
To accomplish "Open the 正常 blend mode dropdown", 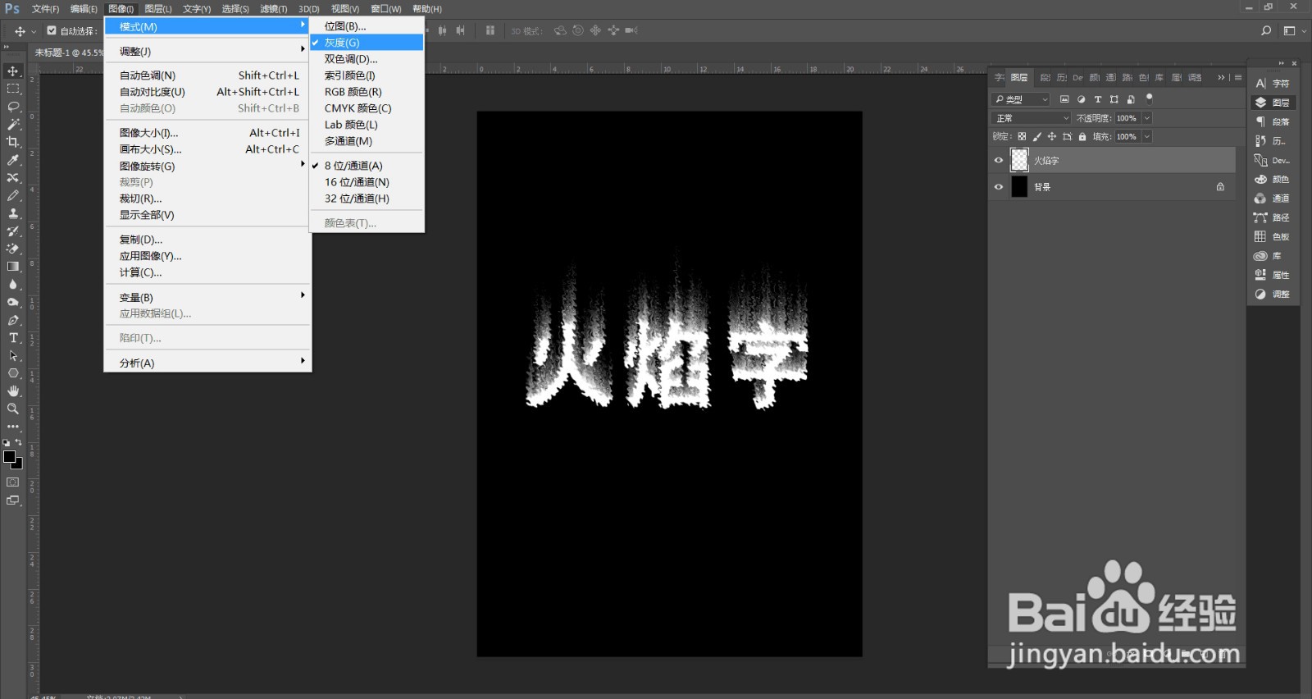I will [x=1032, y=118].
